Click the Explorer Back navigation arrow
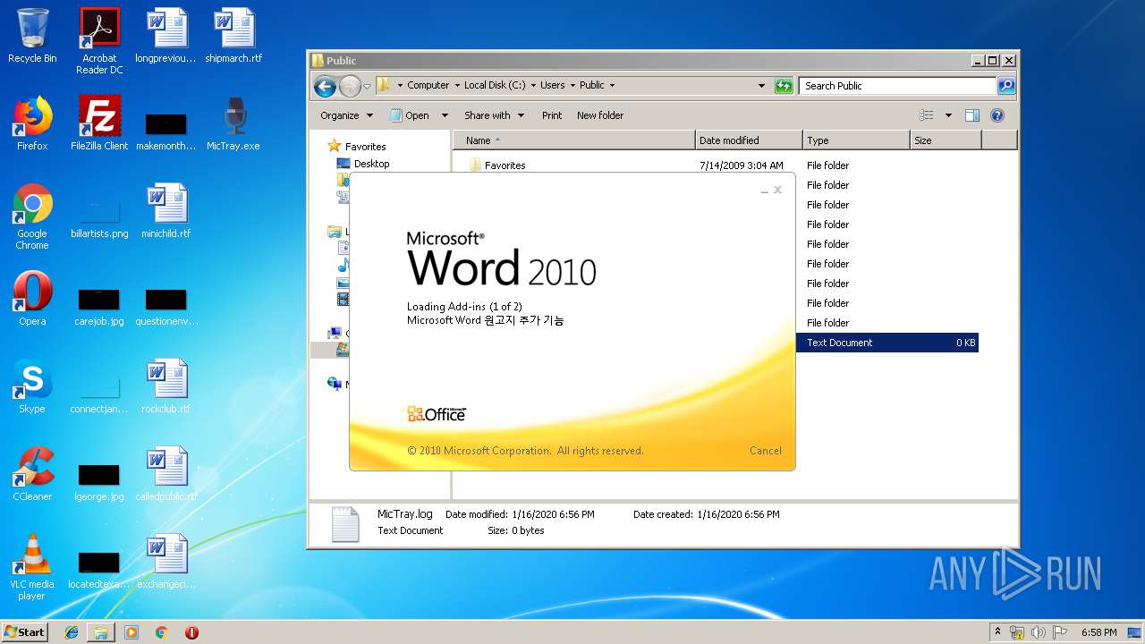Image resolution: width=1145 pixels, height=644 pixels. point(325,86)
